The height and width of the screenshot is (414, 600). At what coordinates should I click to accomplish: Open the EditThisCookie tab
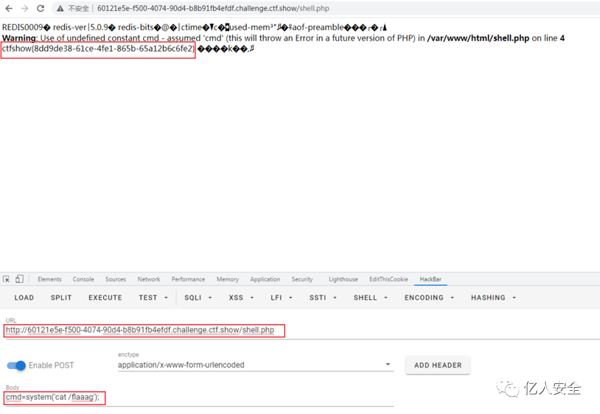coord(388,279)
